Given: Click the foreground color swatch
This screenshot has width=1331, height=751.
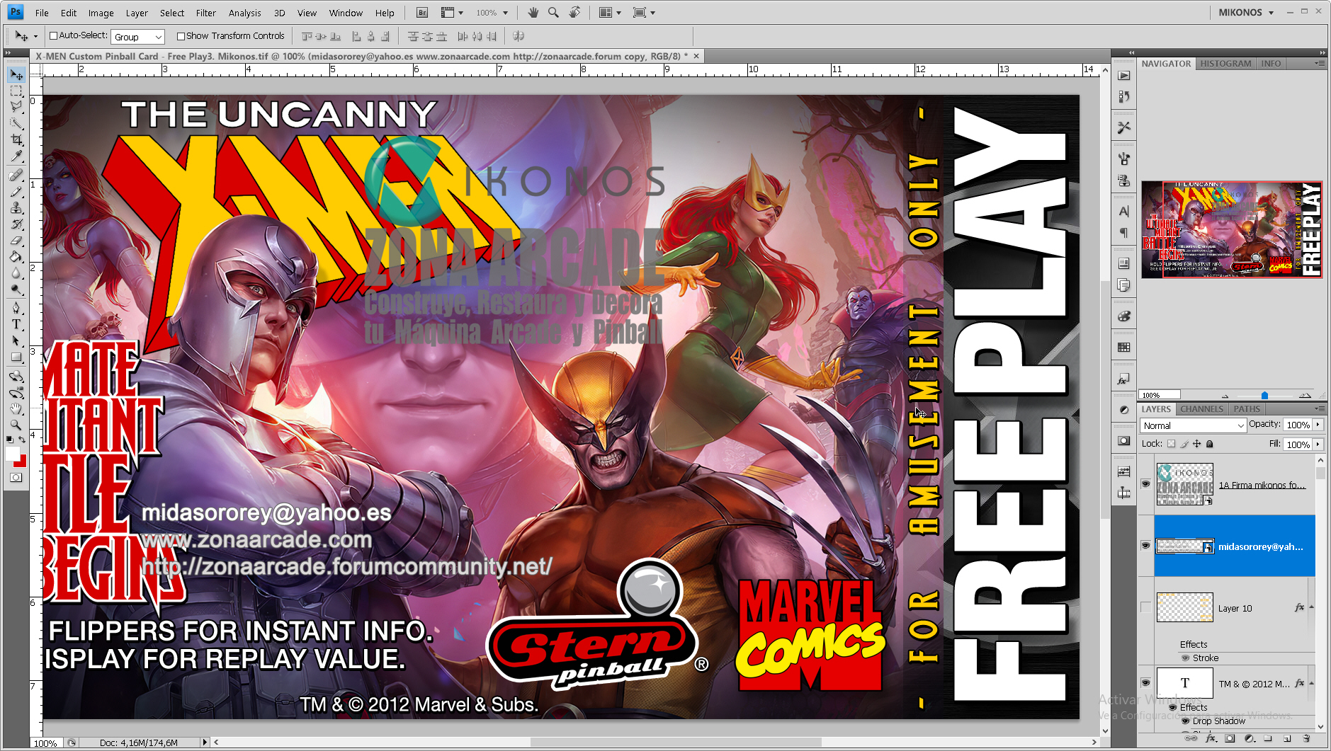Looking at the screenshot, I should click(x=12, y=454).
